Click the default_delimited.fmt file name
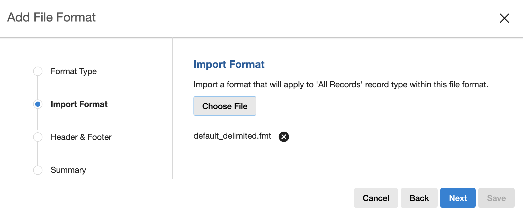 pyautogui.click(x=232, y=136)
